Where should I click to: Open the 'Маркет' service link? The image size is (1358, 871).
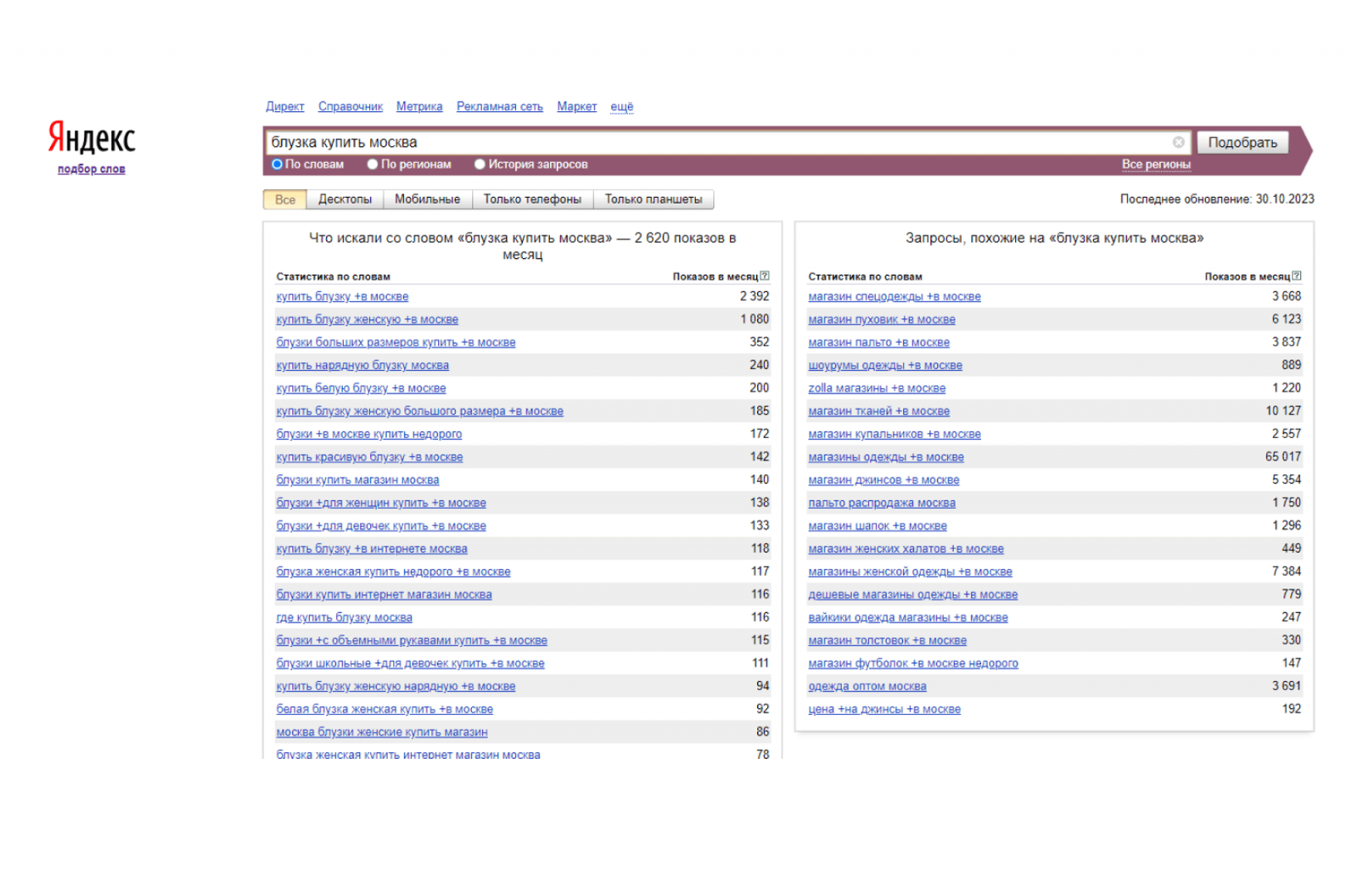click(577, 107)
